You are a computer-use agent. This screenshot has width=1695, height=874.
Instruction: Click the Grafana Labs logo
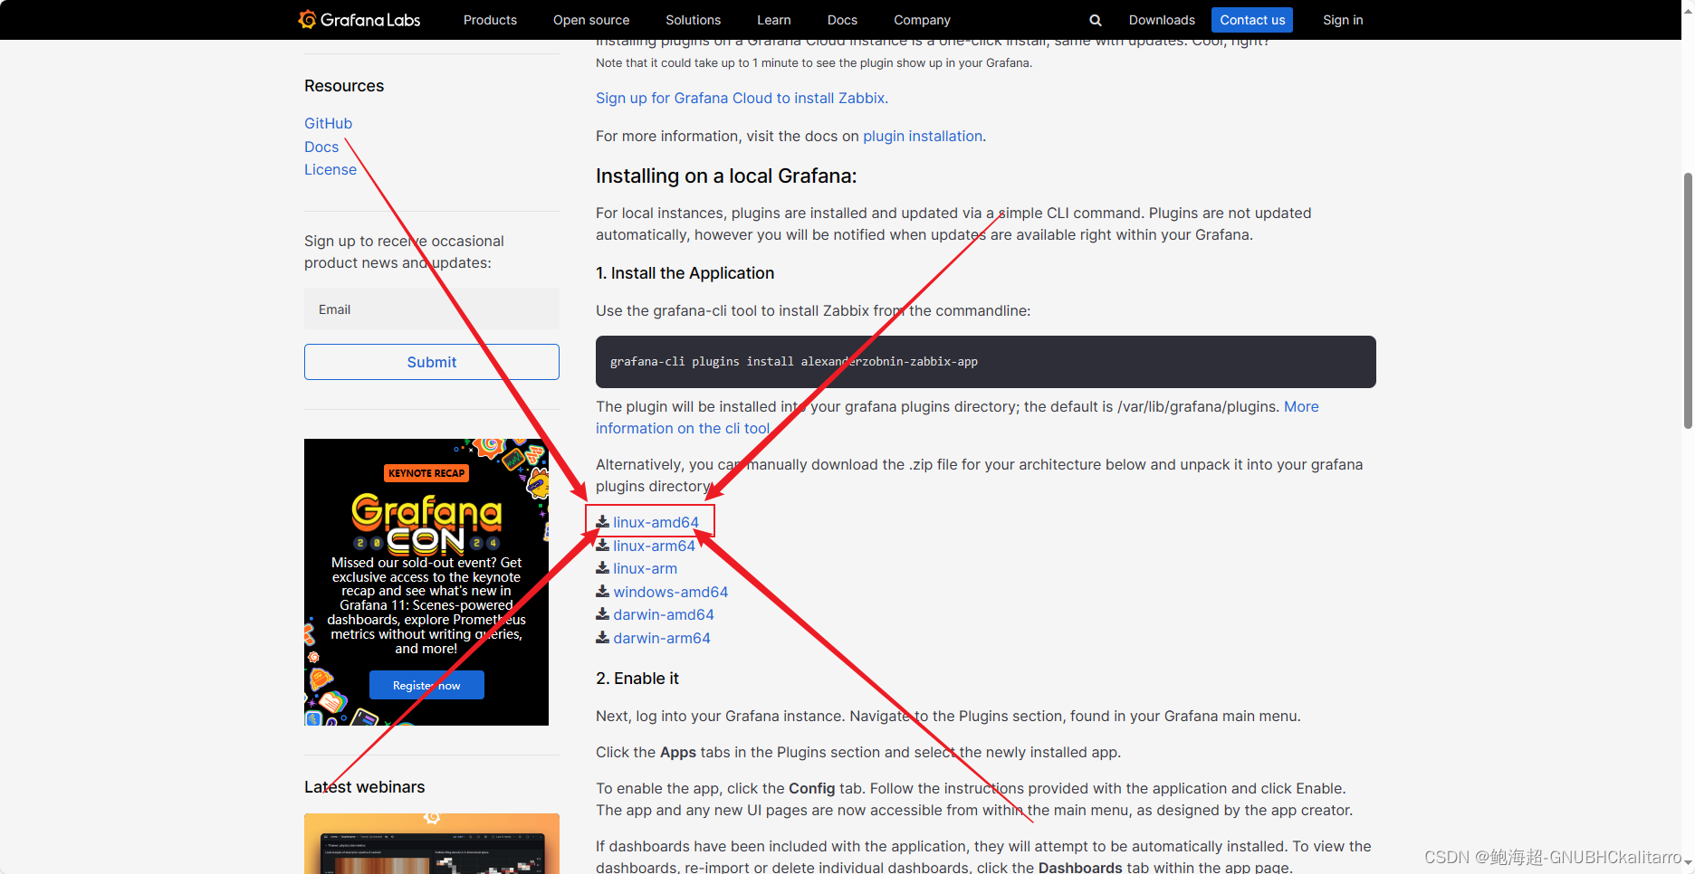(x=359, y=20)
